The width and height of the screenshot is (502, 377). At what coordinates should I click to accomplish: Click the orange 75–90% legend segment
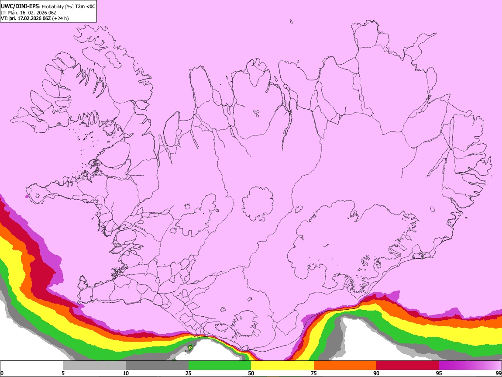(345, 366)
